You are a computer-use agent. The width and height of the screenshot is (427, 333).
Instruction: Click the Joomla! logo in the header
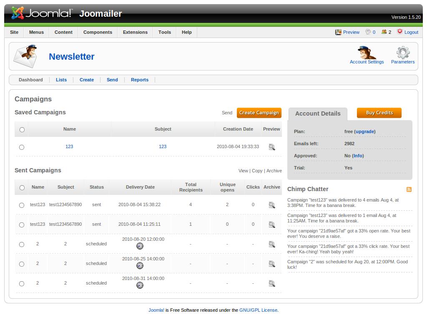pyautogui.click(x=42, y=13)
